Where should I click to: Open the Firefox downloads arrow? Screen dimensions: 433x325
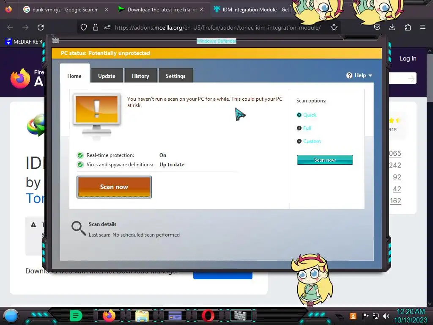coord(392,28)
